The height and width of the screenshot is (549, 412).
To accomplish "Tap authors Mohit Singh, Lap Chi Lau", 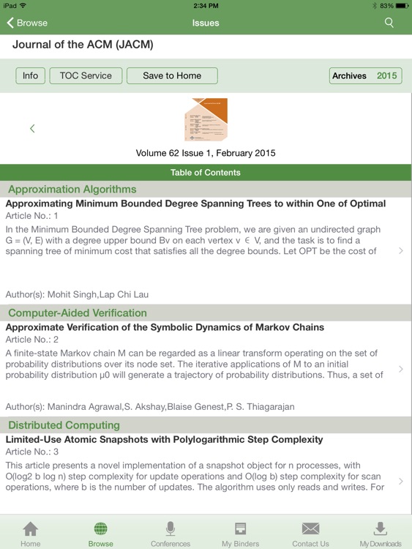I will (77, 294).
